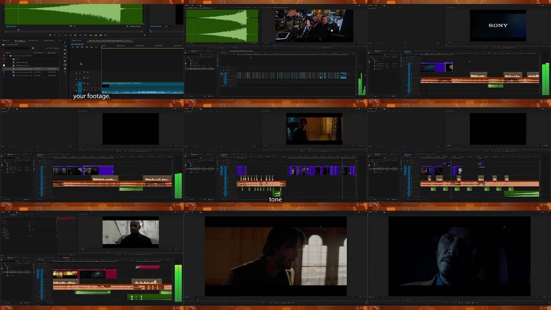Choose the Pen tool in the toolbar

[x=65, y=61]
